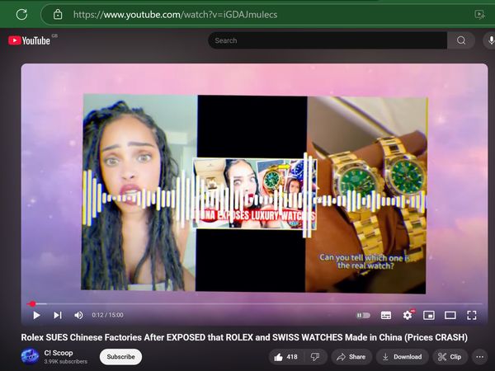Focus the YouTube Search field
Viewport: 495px width, 371px height.
pyautogui.click(x=328, y=40)
